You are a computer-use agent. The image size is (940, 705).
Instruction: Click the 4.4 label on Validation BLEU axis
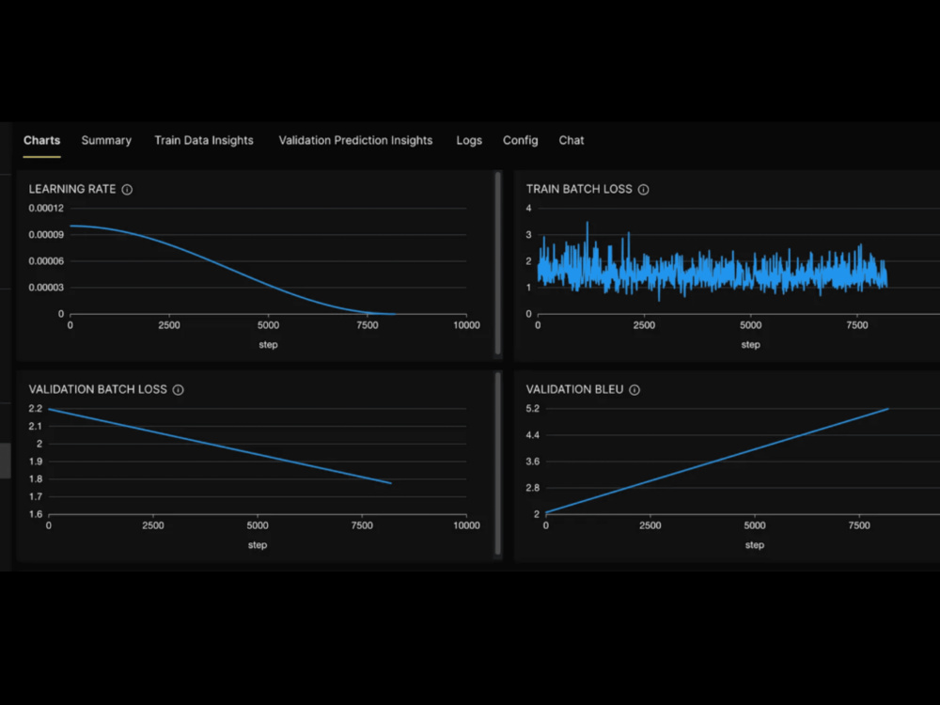(532, 434)
